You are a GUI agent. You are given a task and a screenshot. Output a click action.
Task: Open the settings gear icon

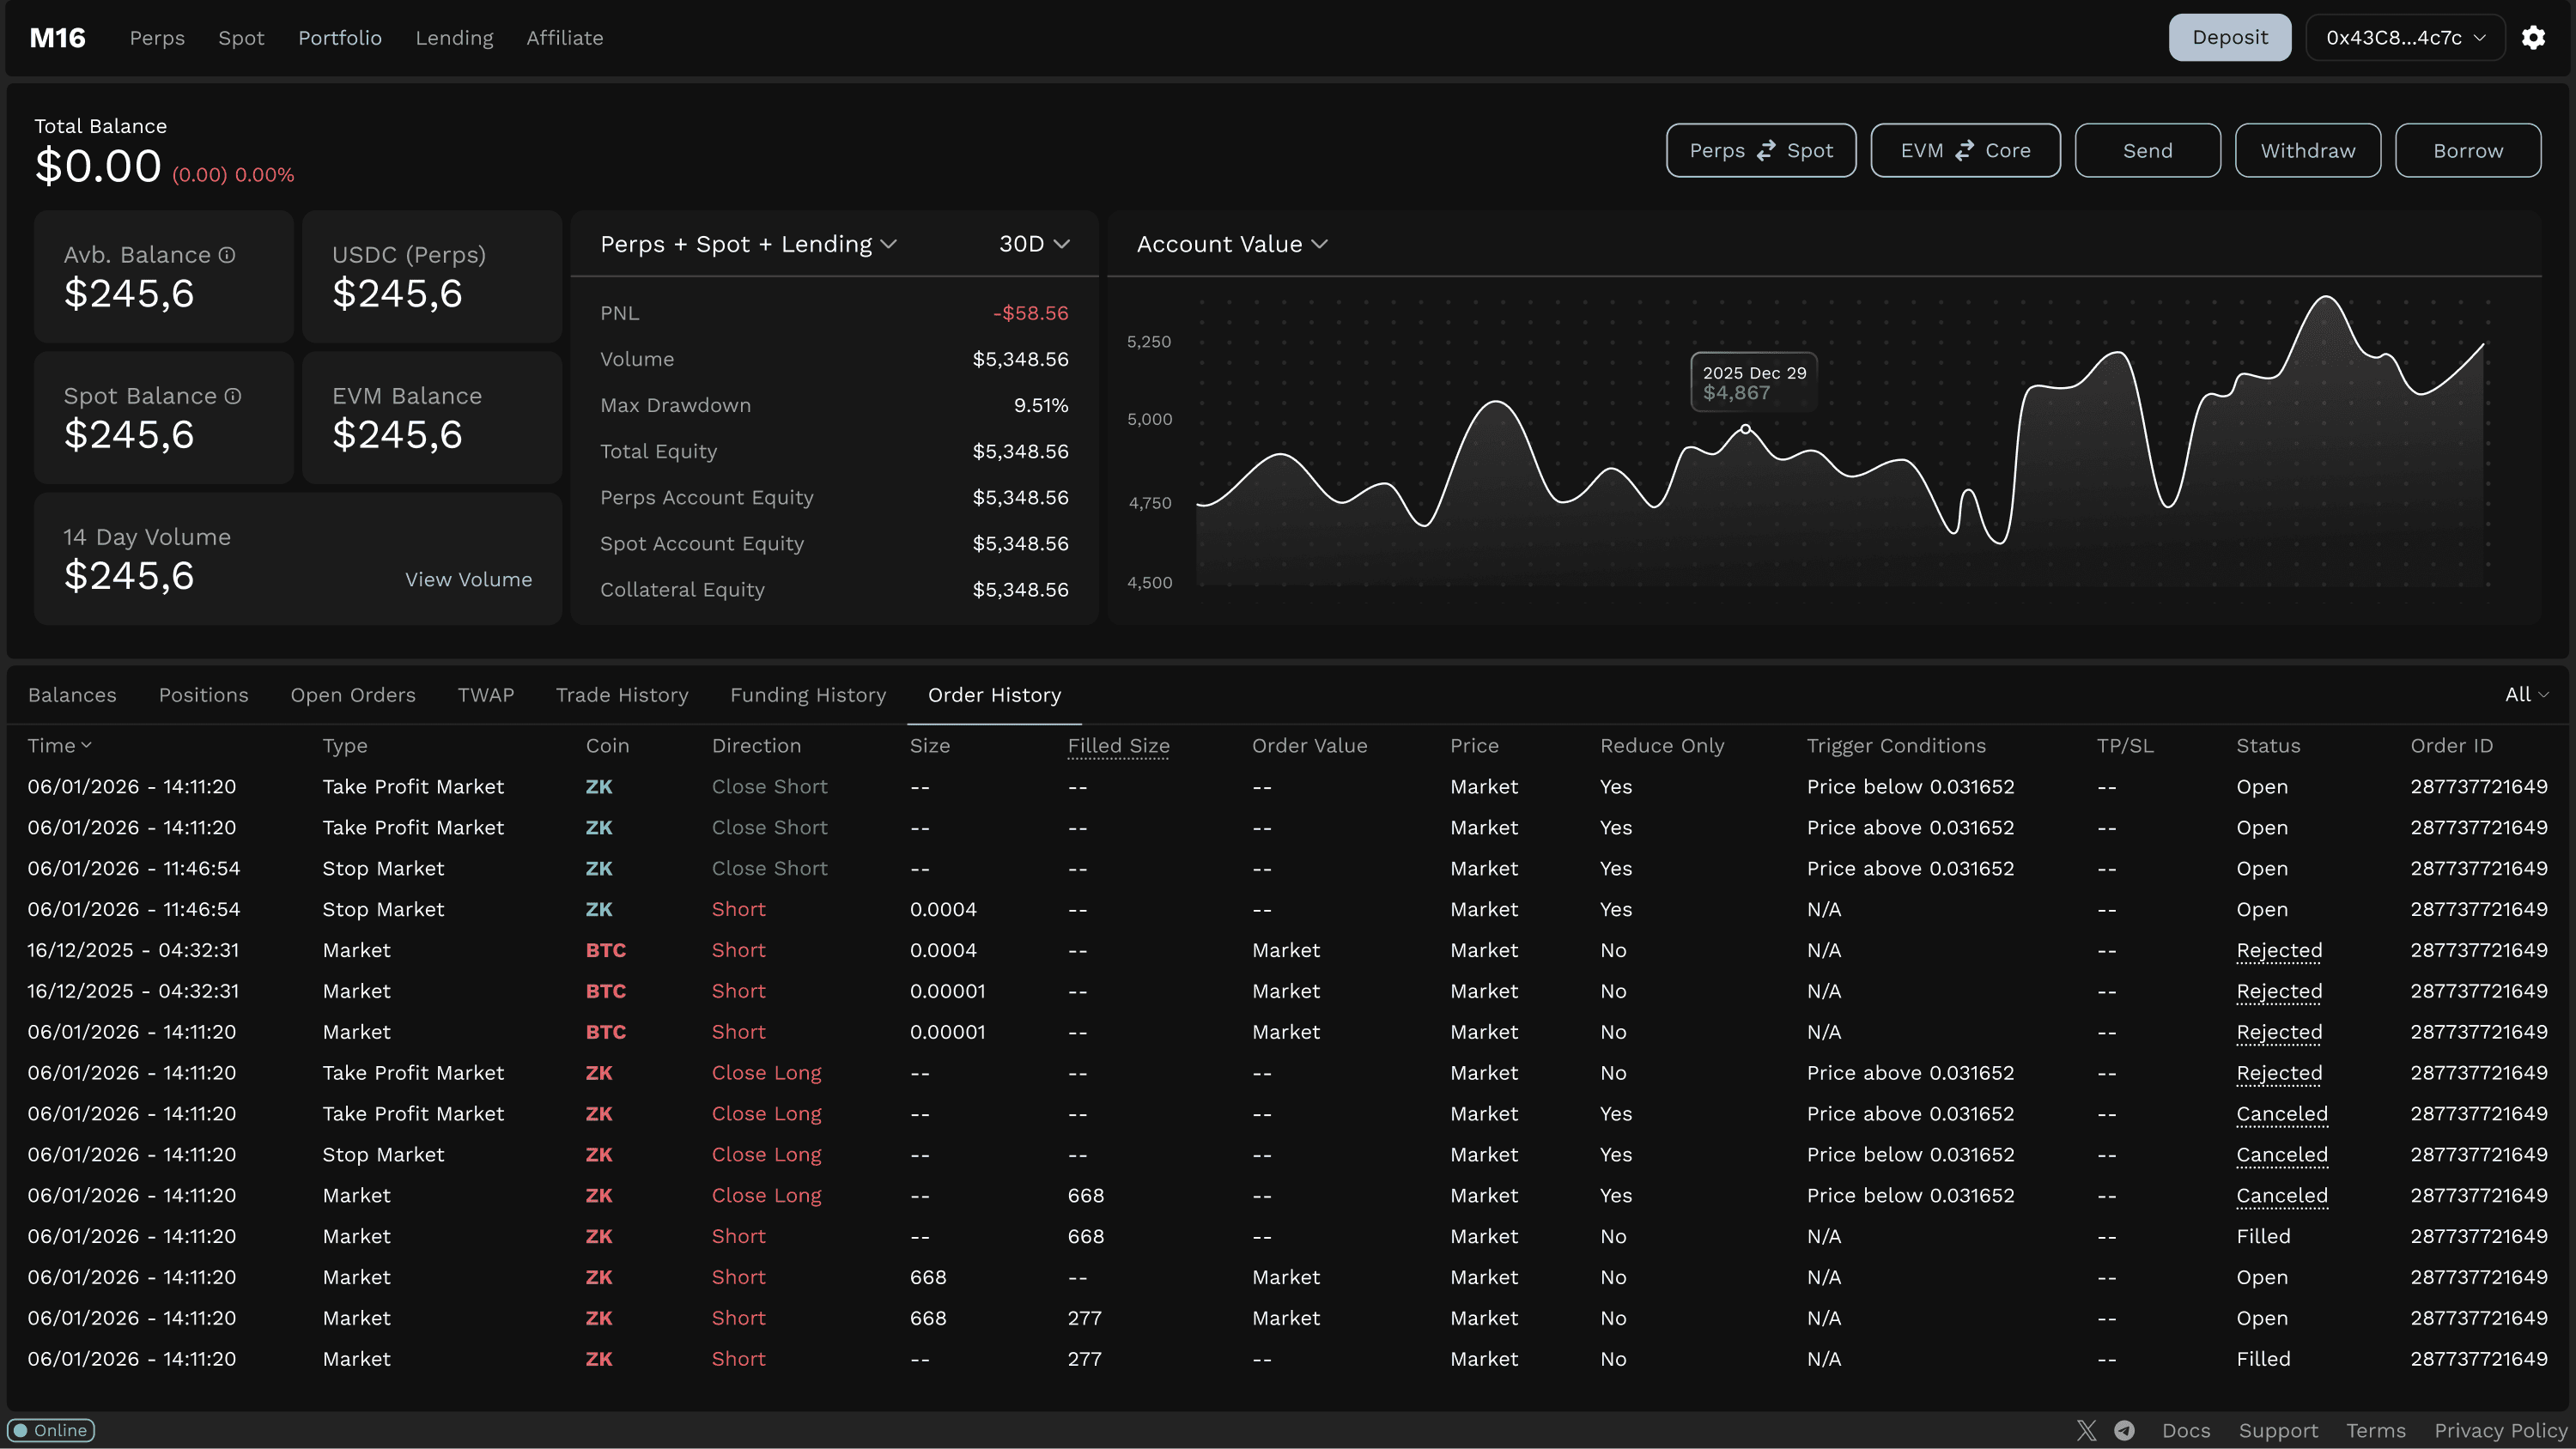click(2533, 38)
